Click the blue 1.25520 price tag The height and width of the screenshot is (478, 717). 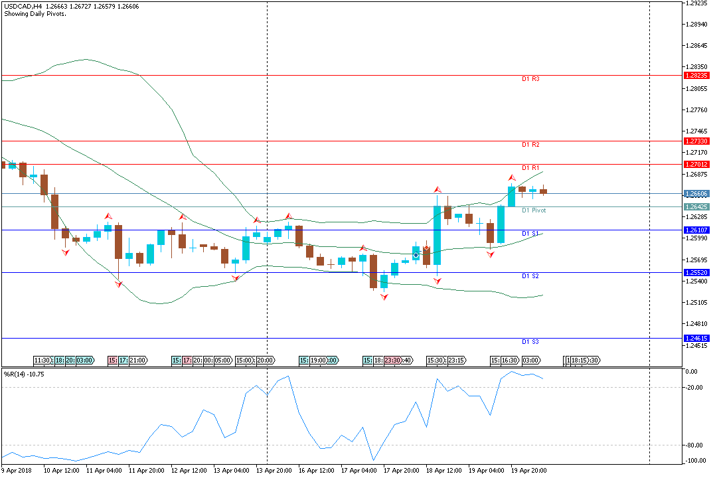pos(696,273)
